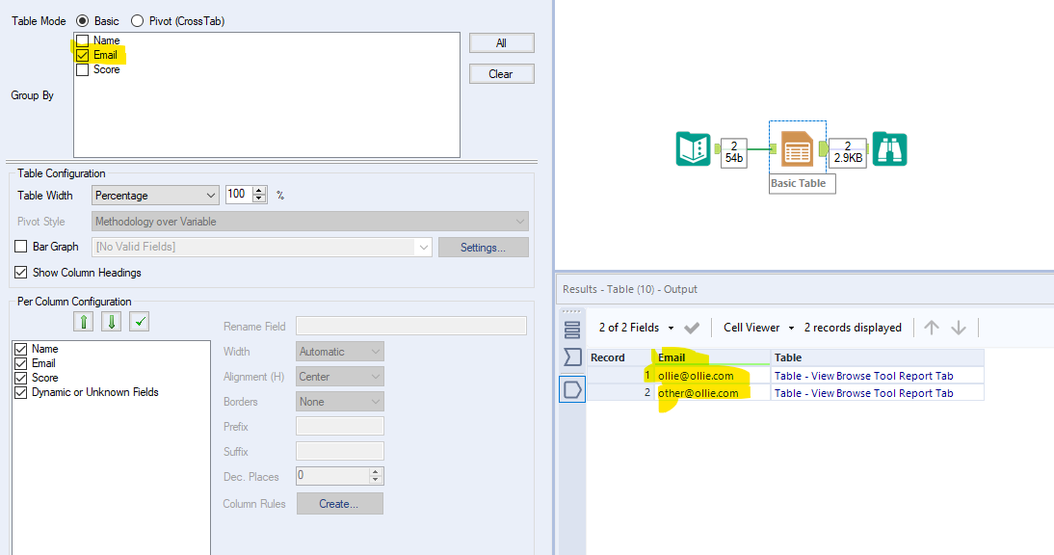Open the Text Input tool on the canvas
Viewport: 1054px width, 555px height.
[x=694, y=151]
